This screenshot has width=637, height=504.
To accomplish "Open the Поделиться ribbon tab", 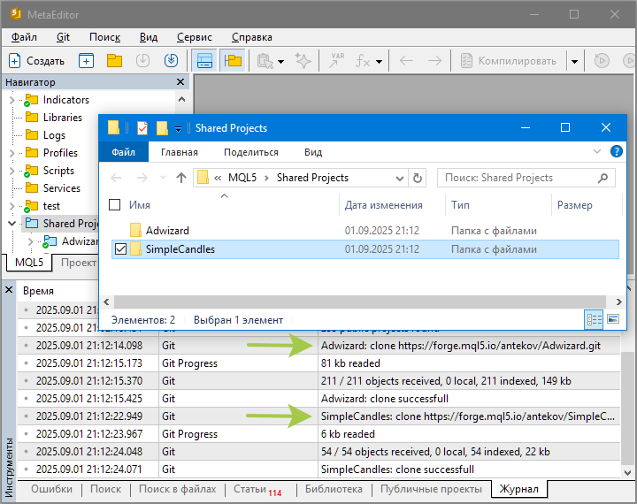I will point(251,152).
